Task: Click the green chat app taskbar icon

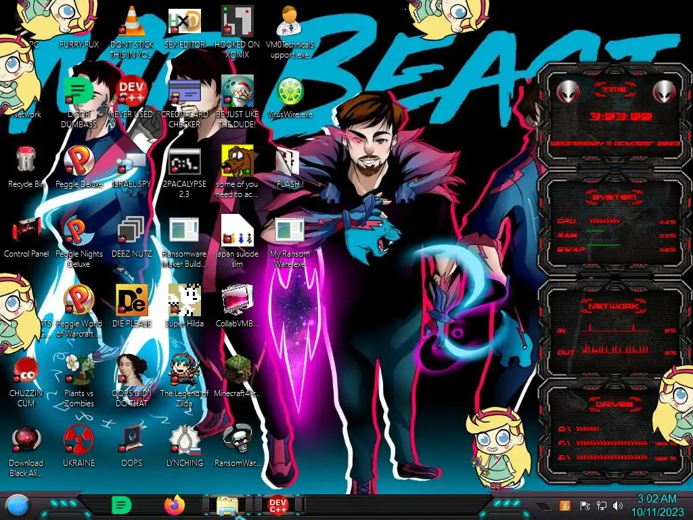Action: click(x=122, y=505)
